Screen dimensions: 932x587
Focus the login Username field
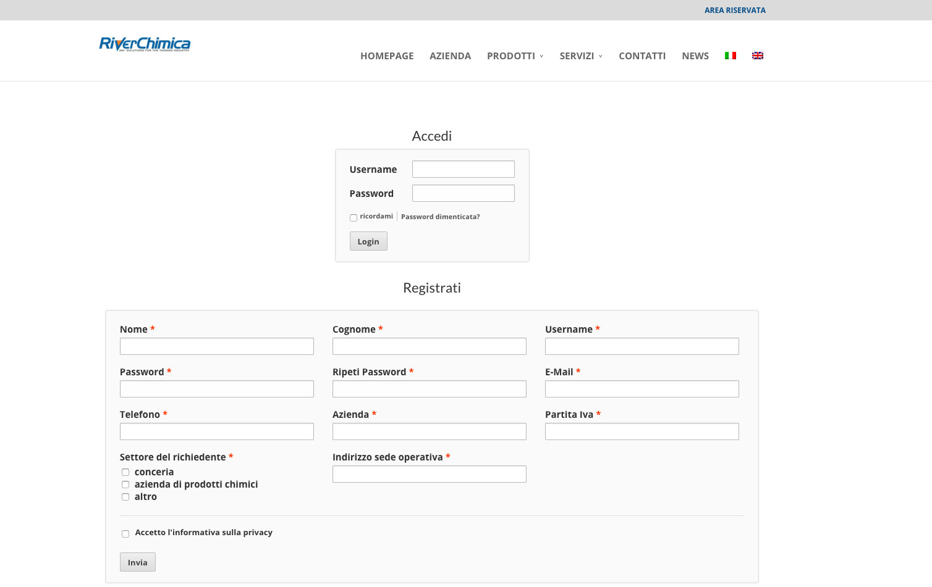pos(464,169)
